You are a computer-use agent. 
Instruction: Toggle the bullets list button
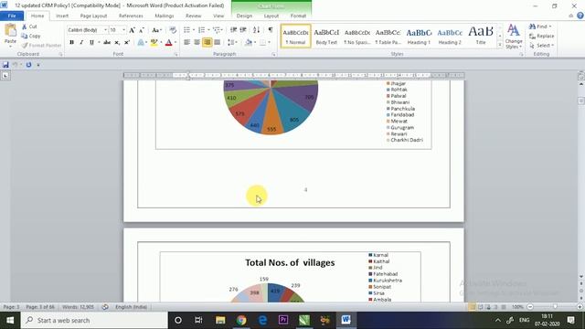tap(186, 30)
